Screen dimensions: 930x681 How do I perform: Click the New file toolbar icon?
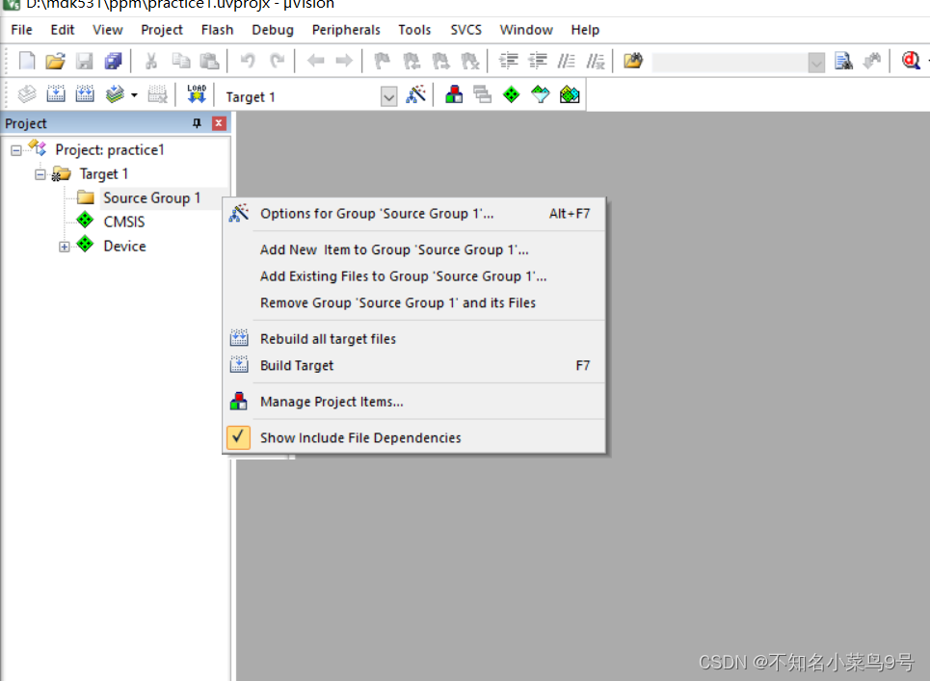pyautogui.click(x=27, y=61)
